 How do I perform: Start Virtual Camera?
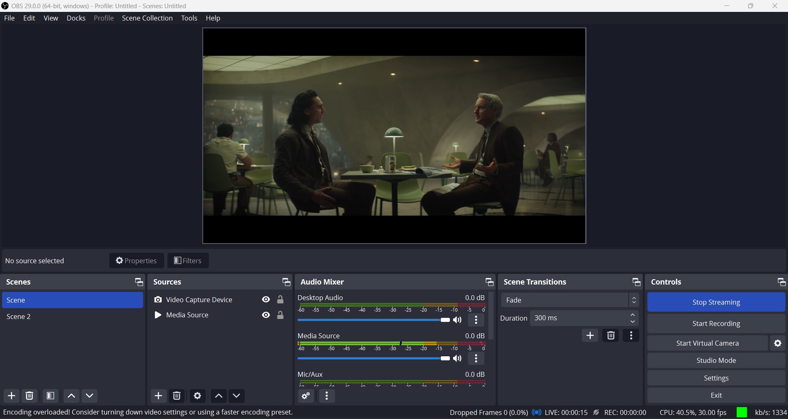pos(708,343)
